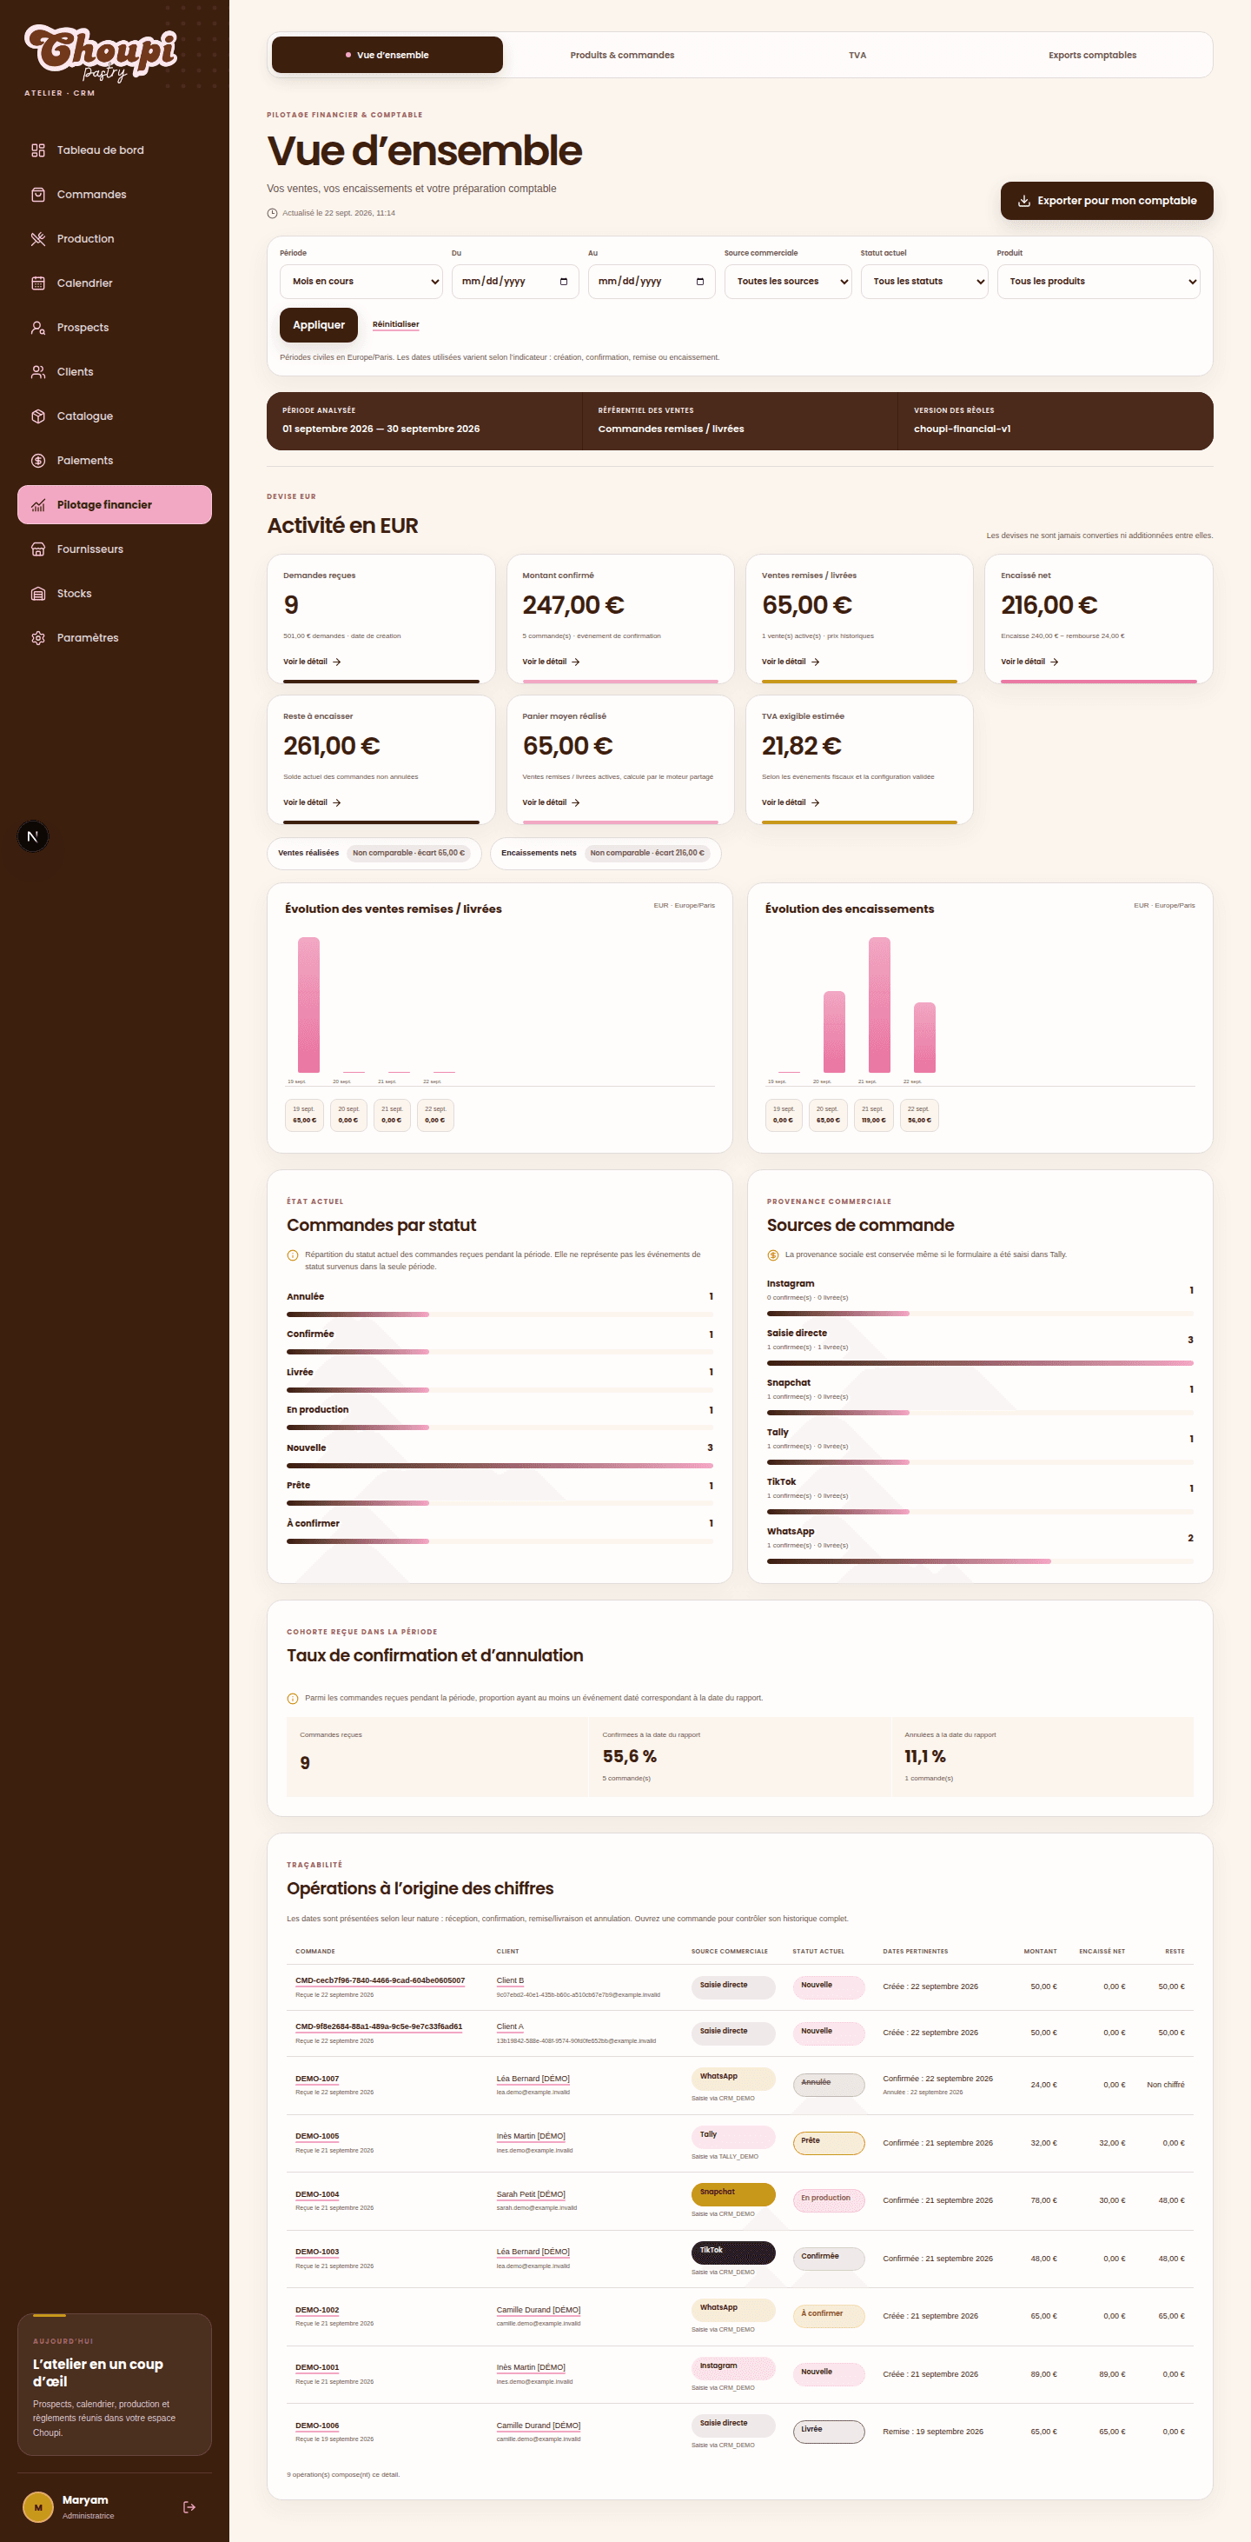The image size is (1251, 2542).
Task: Open Tous les produits dropdown
Action: pos(1098,282)
